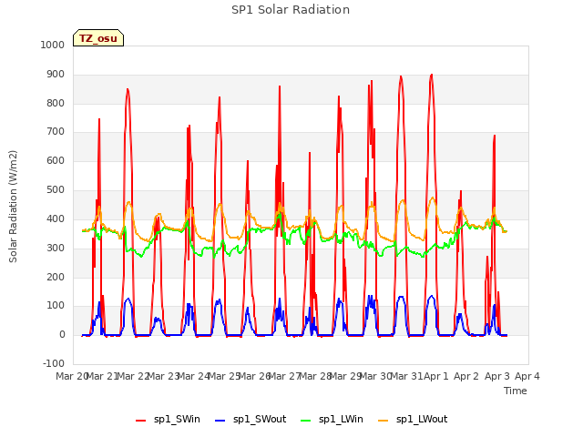This screenshot has width=583, height=437.
Task: Click the 300 y-axis tick label
Action: point(56,248)
